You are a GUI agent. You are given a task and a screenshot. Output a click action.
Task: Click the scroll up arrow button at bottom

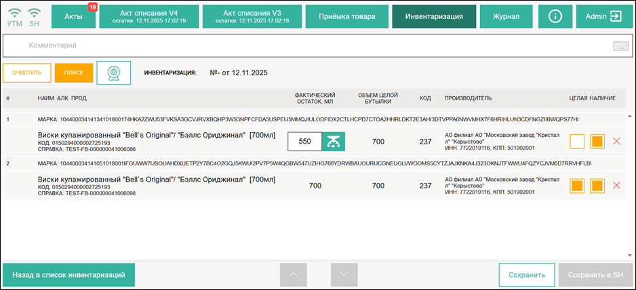coord(294,275)
